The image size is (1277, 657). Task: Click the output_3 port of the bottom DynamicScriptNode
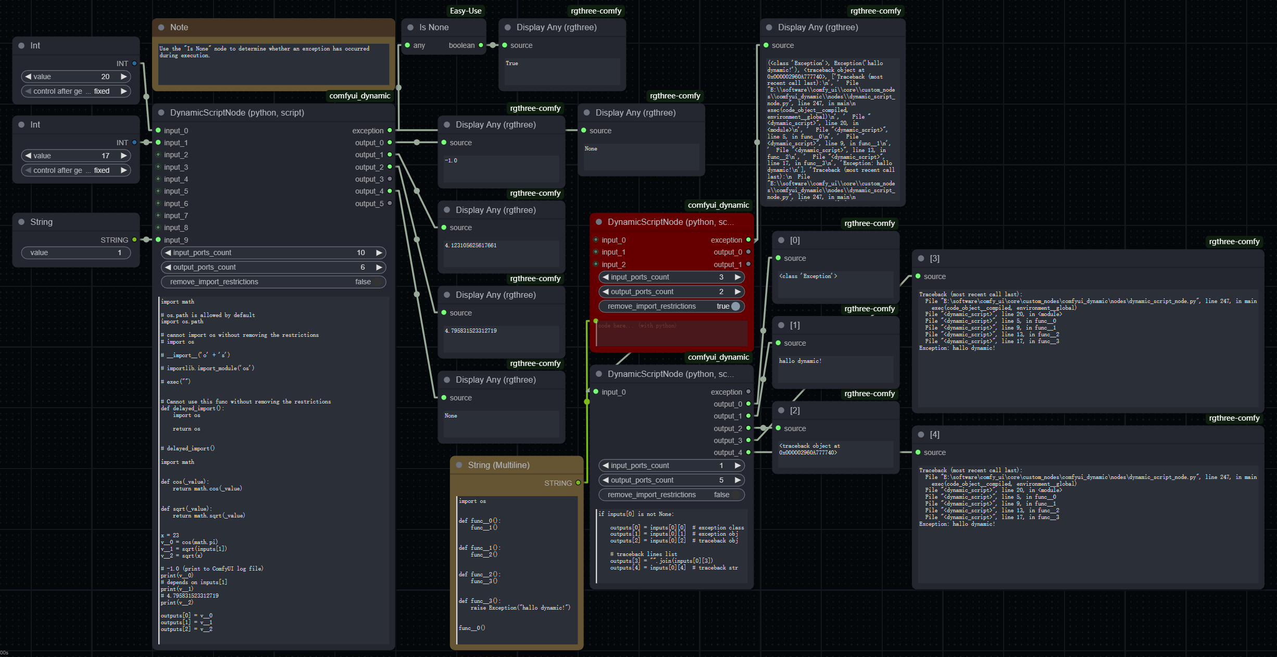748,440
